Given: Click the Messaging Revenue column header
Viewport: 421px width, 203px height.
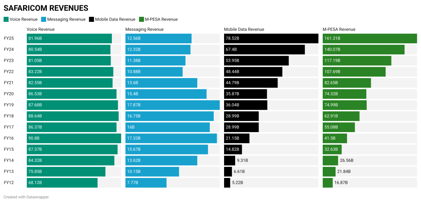Looking at the screenshot, I should click(144, 29).
